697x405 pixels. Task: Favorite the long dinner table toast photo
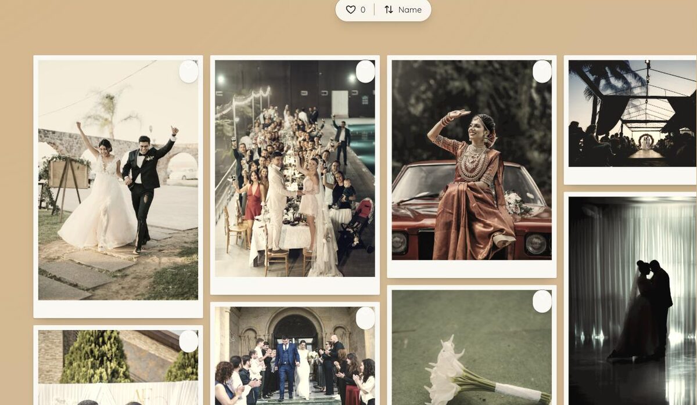click(x=365, y=71)
